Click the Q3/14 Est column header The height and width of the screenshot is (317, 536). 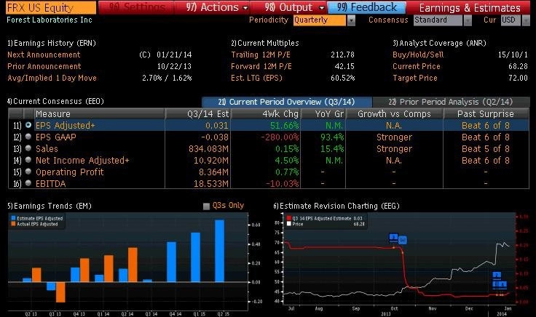(198, 113)
